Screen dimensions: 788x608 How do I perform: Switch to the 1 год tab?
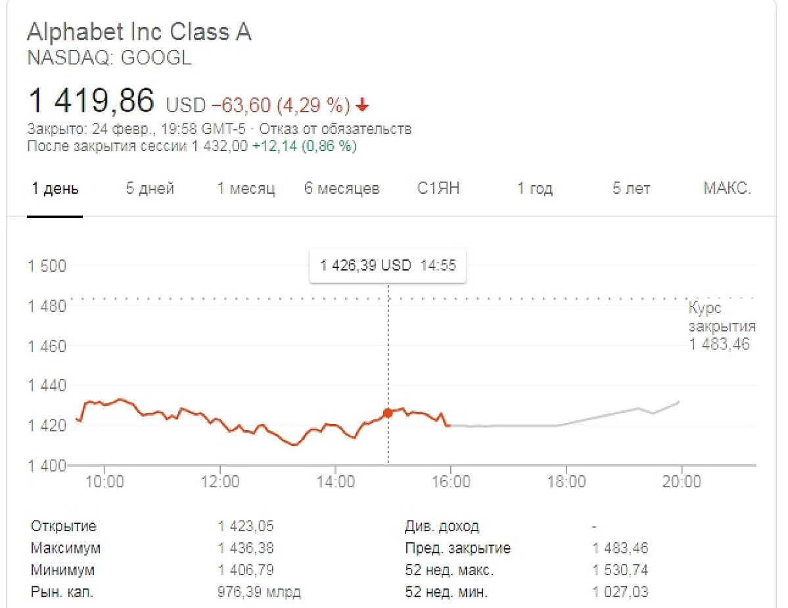click(x=535, y=188)
